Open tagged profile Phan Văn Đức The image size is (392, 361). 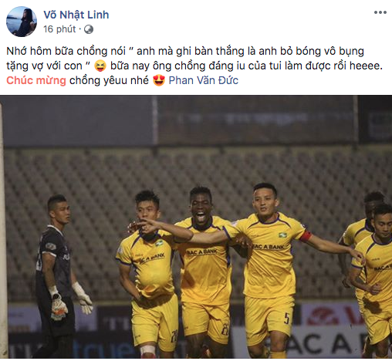[204, 80]
